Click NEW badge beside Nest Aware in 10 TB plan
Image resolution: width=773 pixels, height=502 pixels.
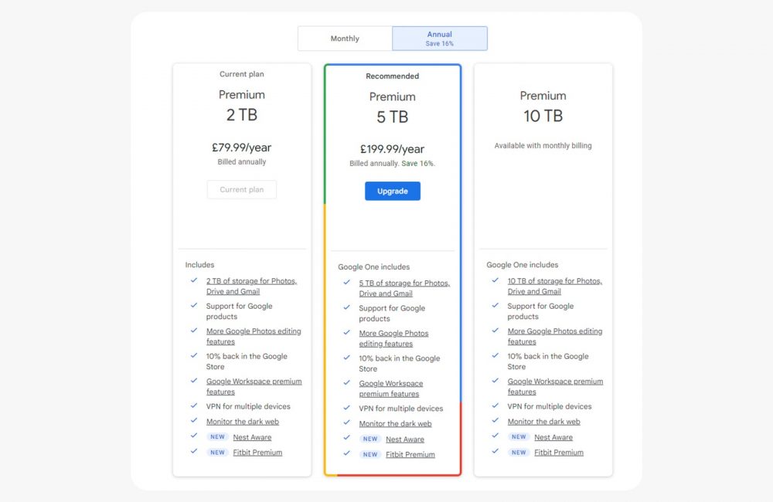click(519, 437)
